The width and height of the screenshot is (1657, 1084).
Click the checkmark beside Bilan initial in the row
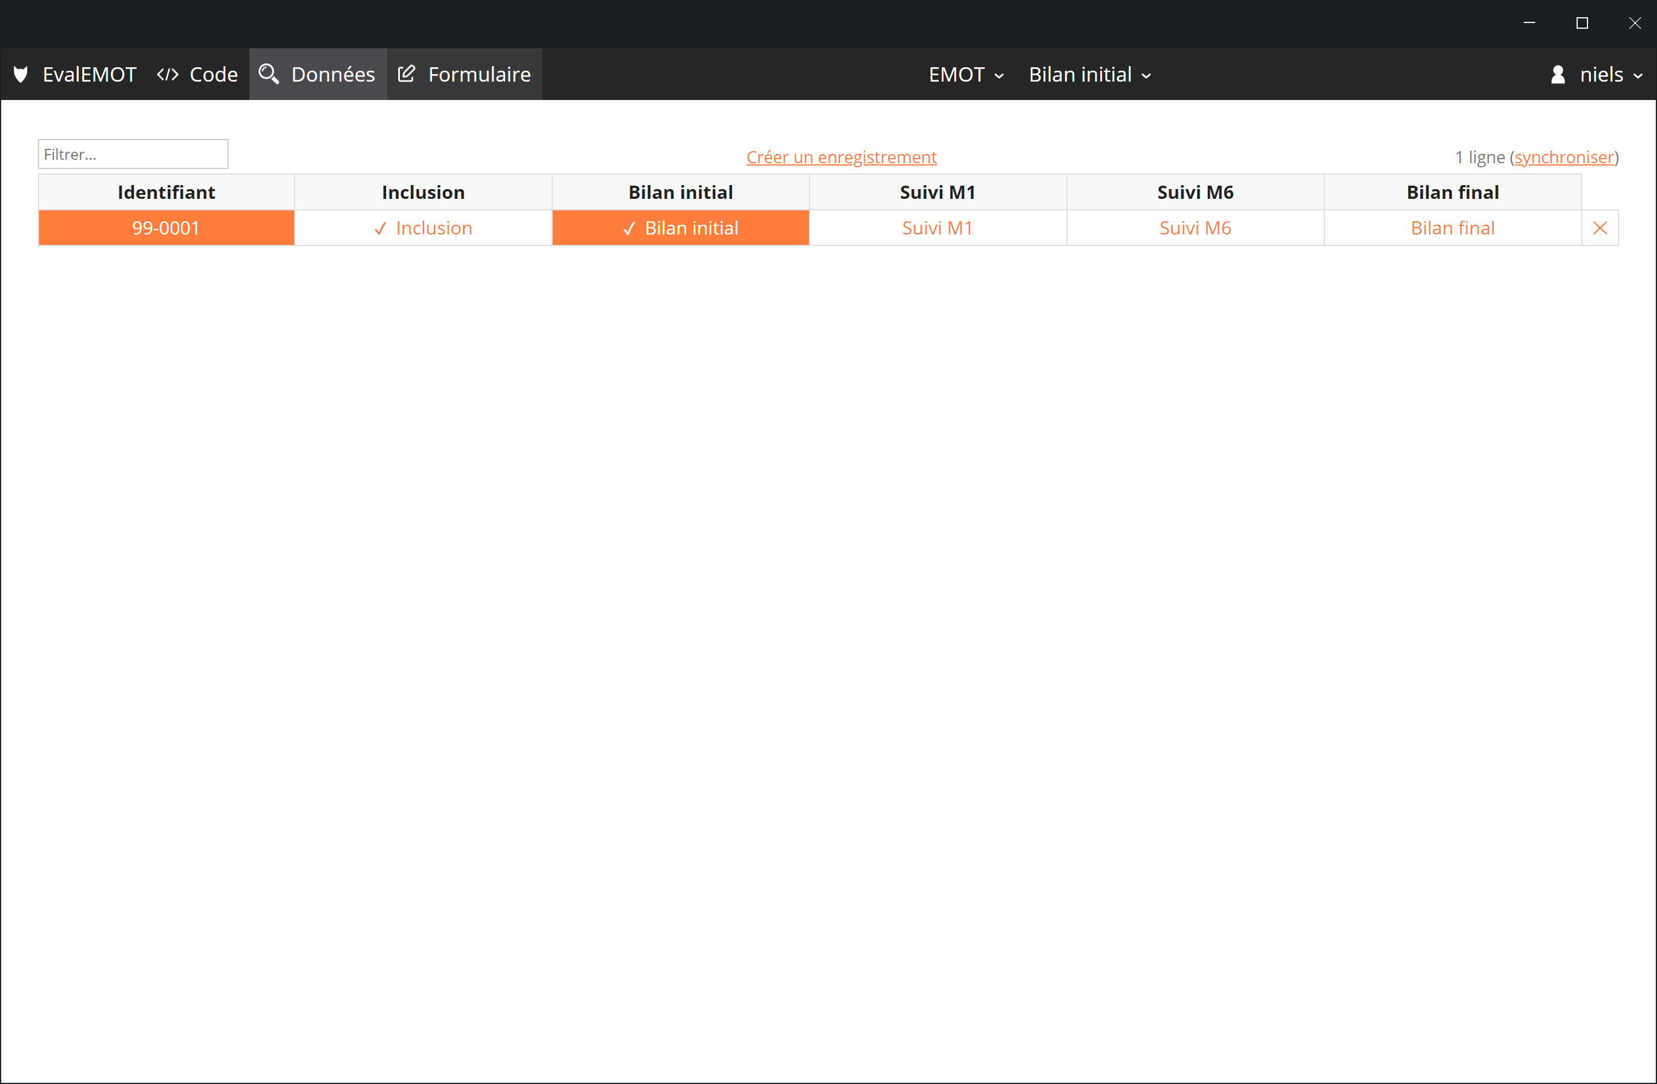(629, 229)
